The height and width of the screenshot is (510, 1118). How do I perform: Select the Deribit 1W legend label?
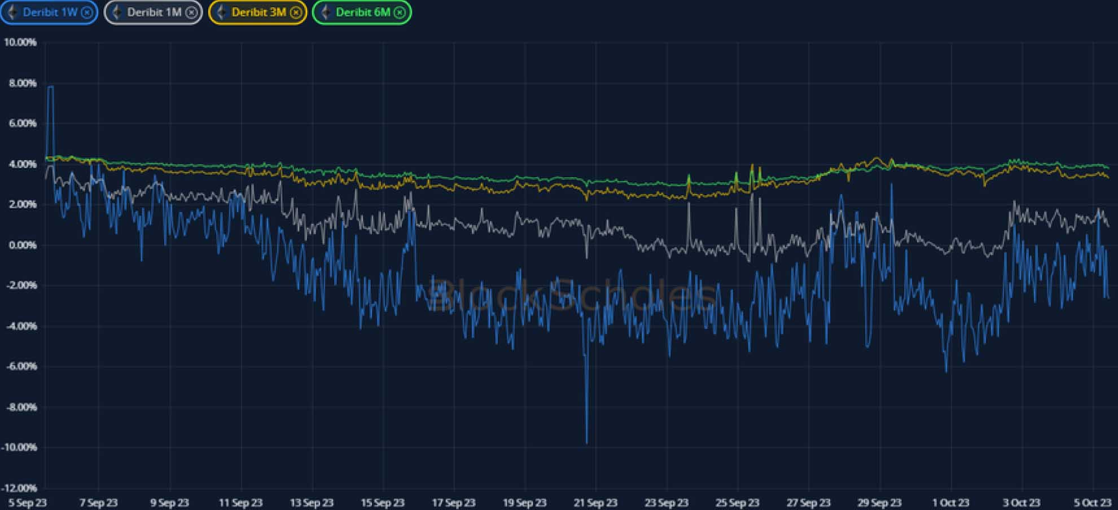(x=50, y=12)
